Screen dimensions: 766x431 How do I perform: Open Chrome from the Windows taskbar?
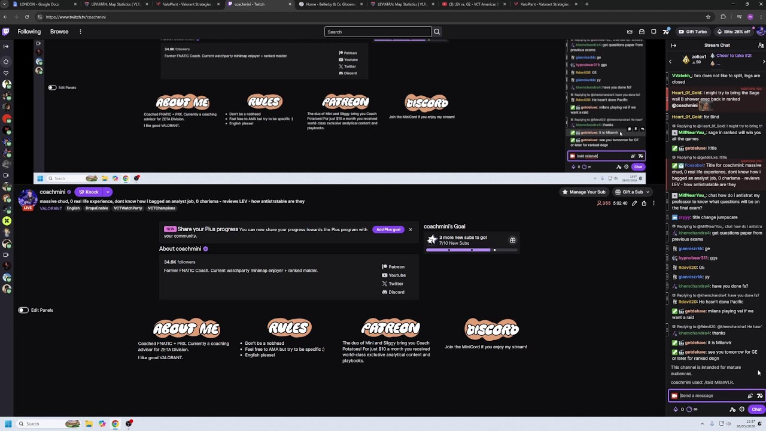tap(115, 424)
